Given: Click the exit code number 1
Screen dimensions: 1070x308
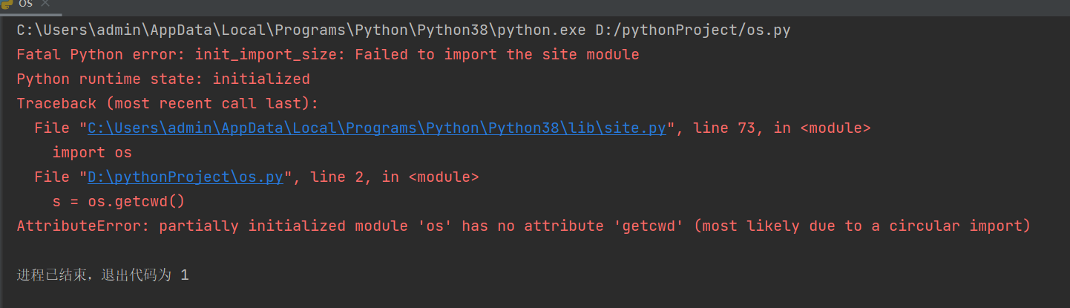Looking at the screenshot, I should click(185, 275).
